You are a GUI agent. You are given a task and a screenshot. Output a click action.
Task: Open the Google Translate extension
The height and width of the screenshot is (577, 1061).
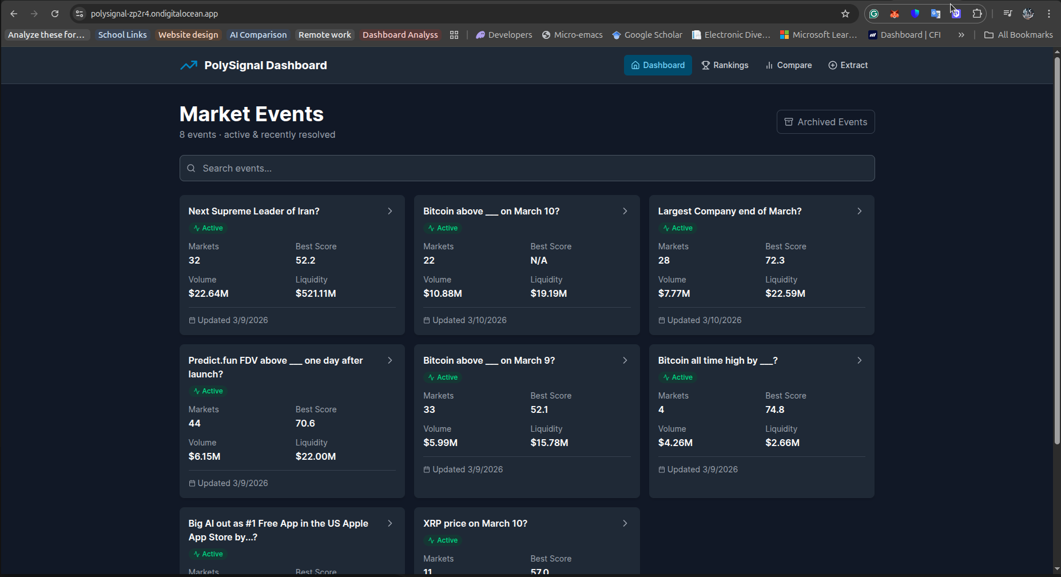pos(936,14)
